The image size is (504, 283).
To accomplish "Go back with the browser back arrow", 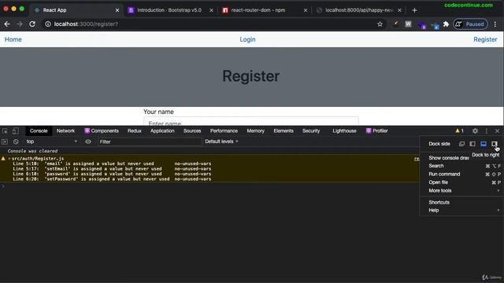I will coord(7,24).
